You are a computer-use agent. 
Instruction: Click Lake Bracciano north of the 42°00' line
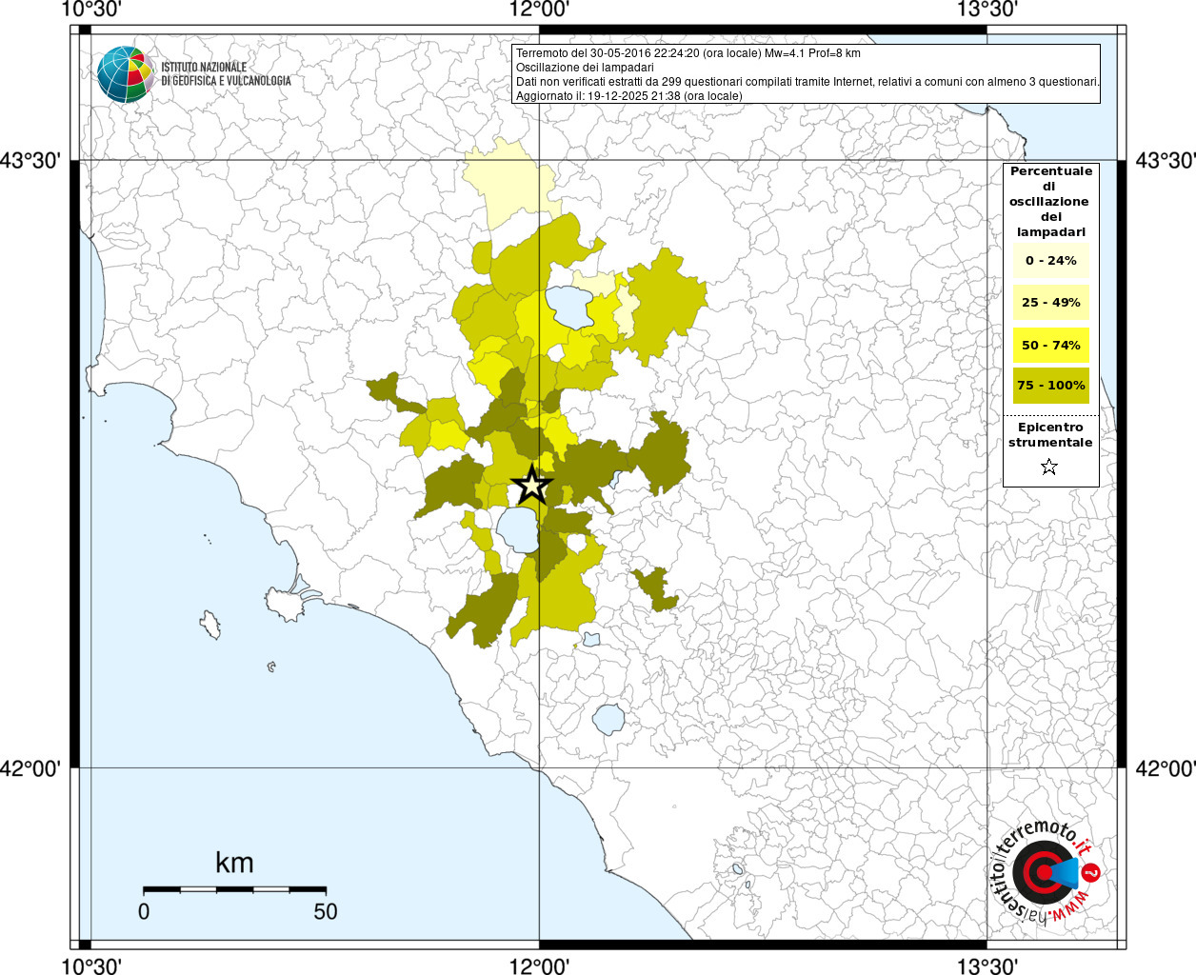click(x=608, y=719)
